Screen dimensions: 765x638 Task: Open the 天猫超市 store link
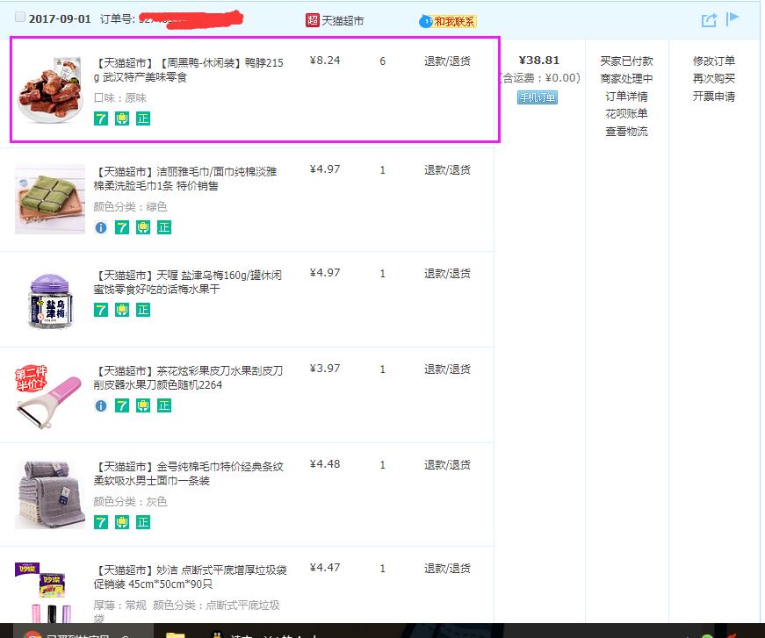click(x=343, y=20)
